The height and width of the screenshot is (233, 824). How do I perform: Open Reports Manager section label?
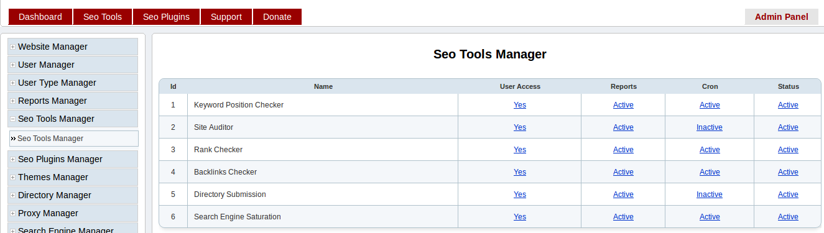[52, 101]
